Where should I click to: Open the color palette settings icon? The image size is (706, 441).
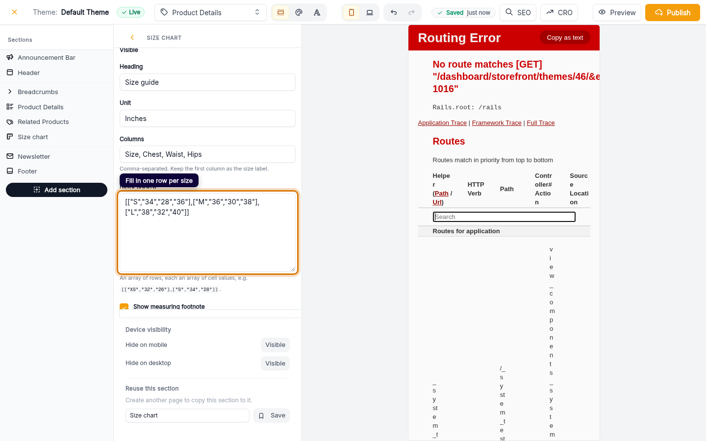(x=299, y=12)
